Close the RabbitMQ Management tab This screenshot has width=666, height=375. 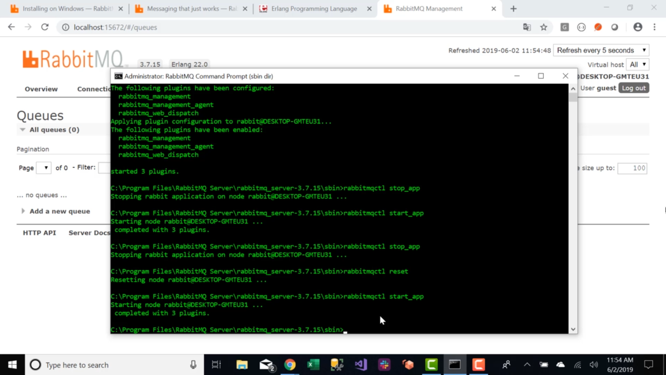pyautogui.click(x=494, y=9)
